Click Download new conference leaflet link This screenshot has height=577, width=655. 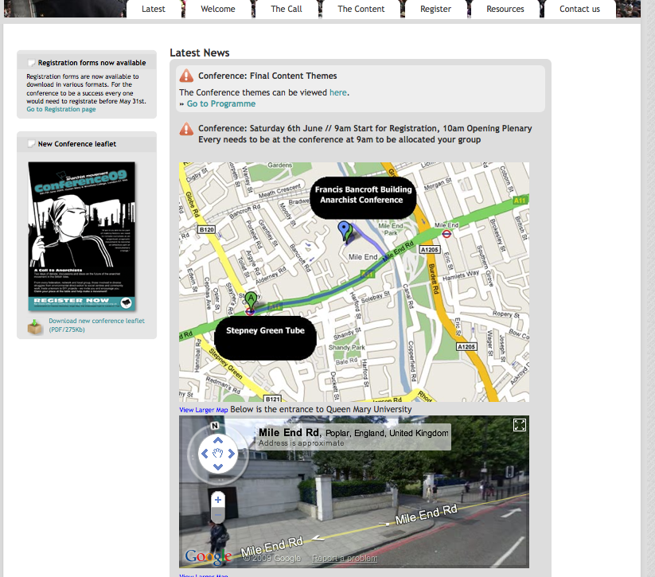96,322
